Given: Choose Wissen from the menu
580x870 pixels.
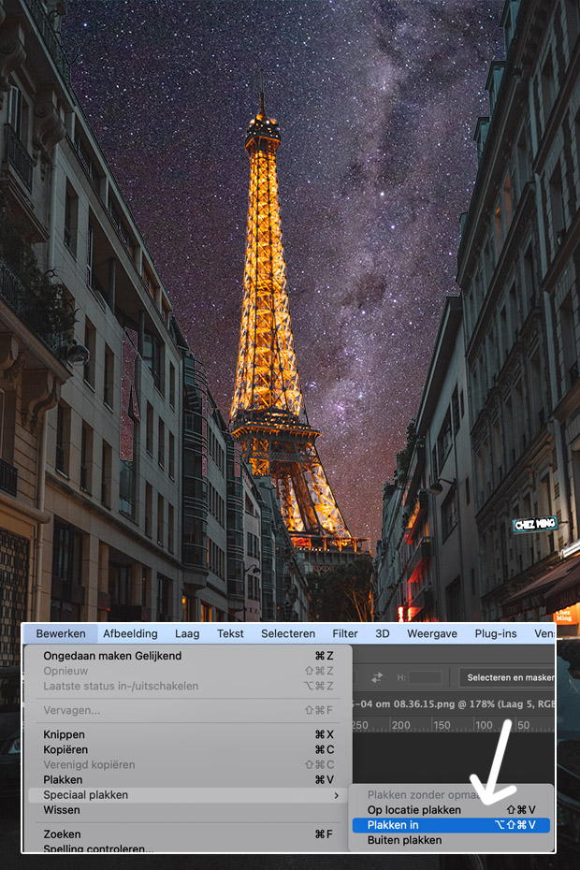Looking at the screenshot, I should click(x=62, y=809).
